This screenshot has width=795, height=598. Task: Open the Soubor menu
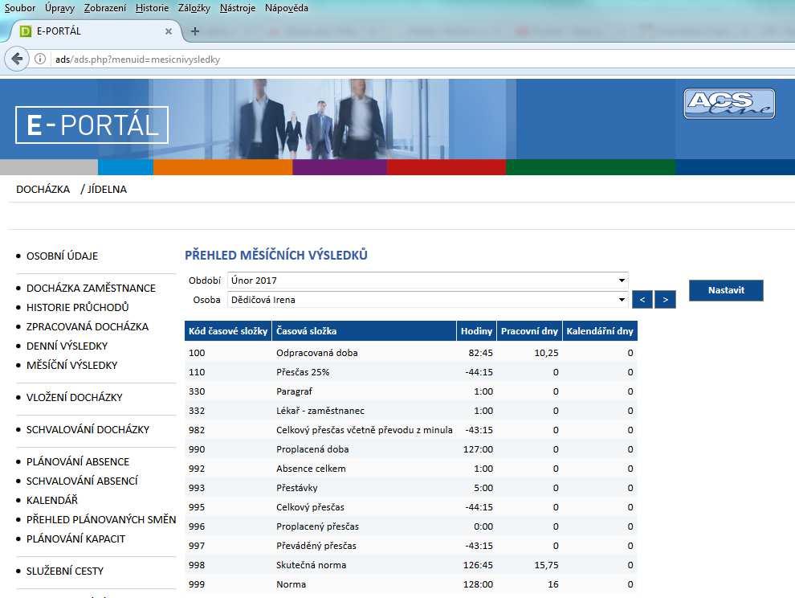[20, 8]
